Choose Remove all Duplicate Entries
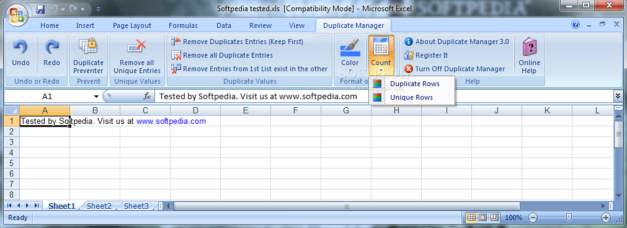The width and height of the screenshot is (627, 228). [222, 55]
